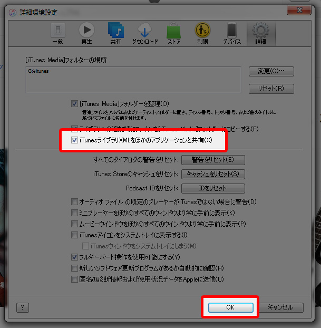
Task: Enable iTunesアイコンをシステムトレイに表示 checkbox
Action: coord(74,235)
